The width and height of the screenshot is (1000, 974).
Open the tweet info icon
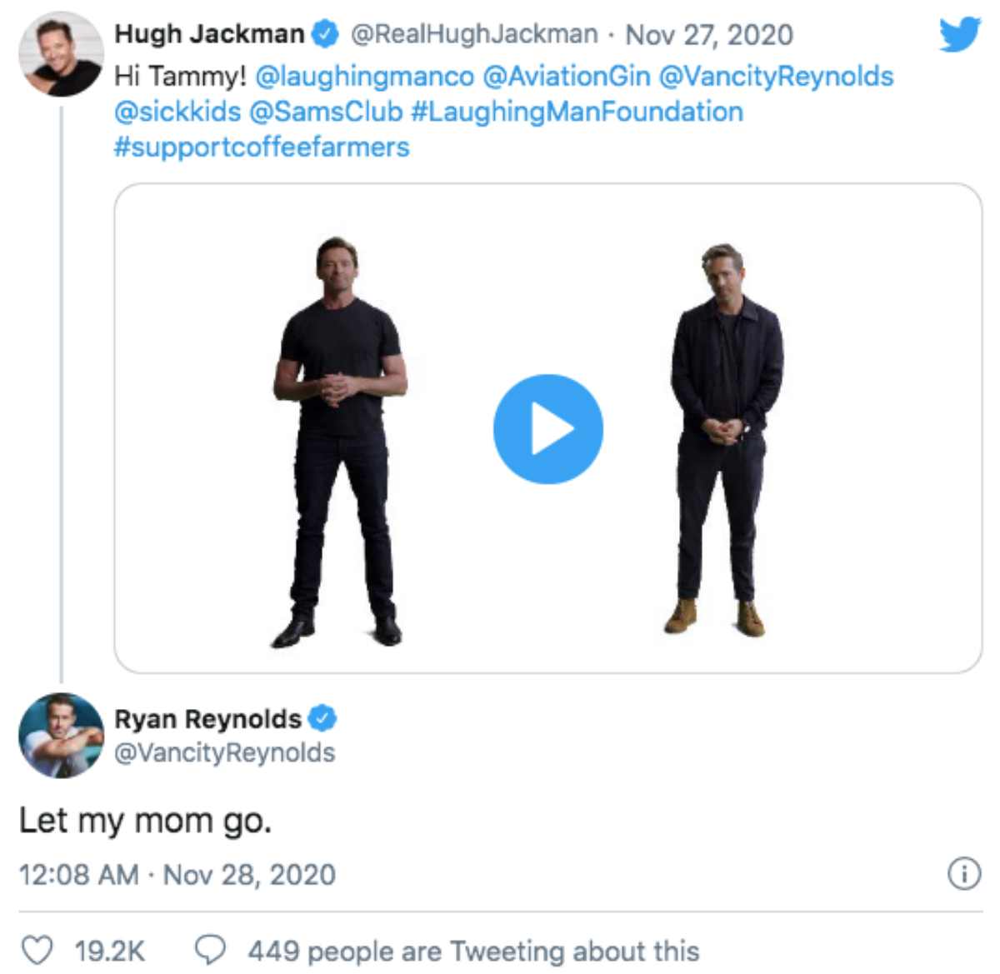tap(964, 874)
